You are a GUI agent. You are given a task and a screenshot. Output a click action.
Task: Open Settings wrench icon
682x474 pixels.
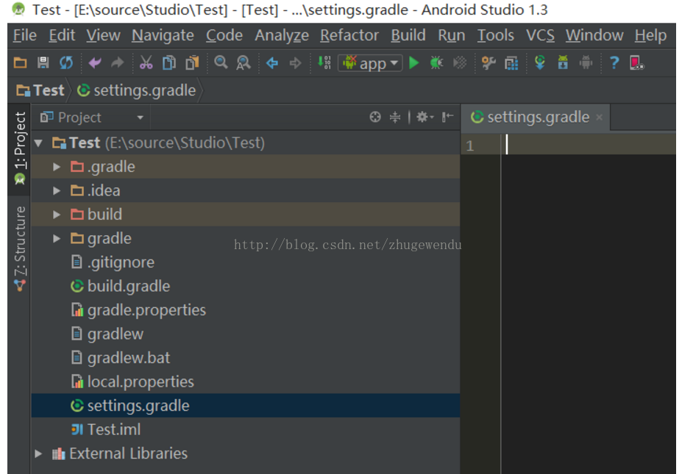[489, 63]
